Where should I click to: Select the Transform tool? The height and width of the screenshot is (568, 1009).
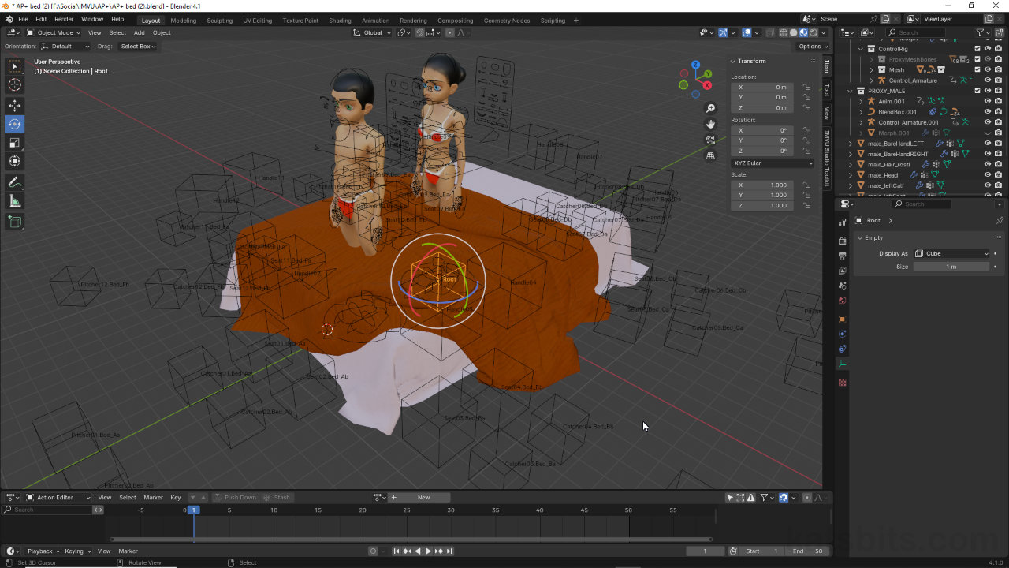(x=14, y=161)
